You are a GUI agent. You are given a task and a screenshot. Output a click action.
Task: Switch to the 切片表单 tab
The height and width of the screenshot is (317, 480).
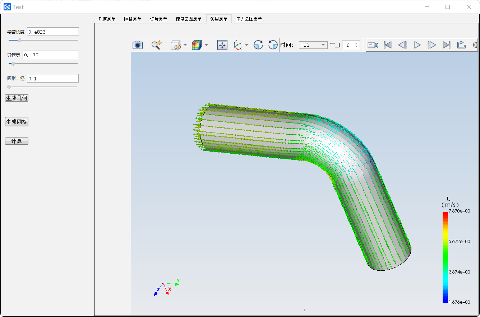(x=158, y=19)
